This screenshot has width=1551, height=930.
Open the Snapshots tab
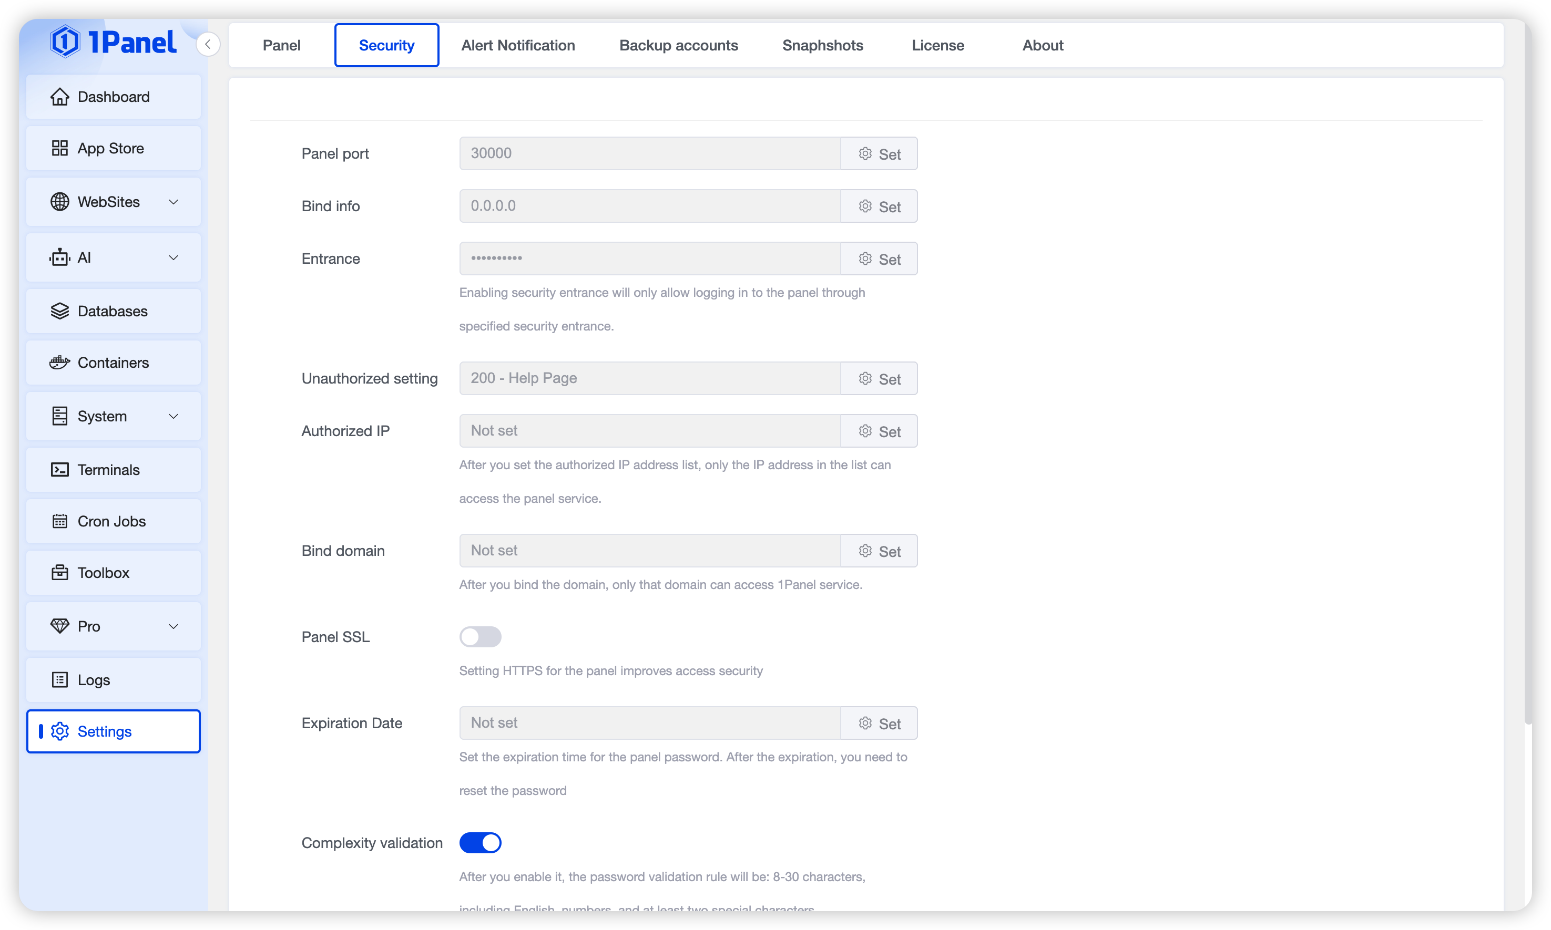coord(822,45)
